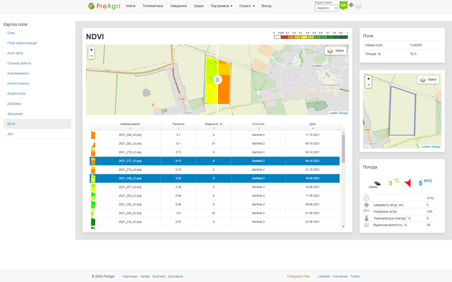Expand the Підтримка dropdown menu
Screen dimensions: 452x282
221,6
